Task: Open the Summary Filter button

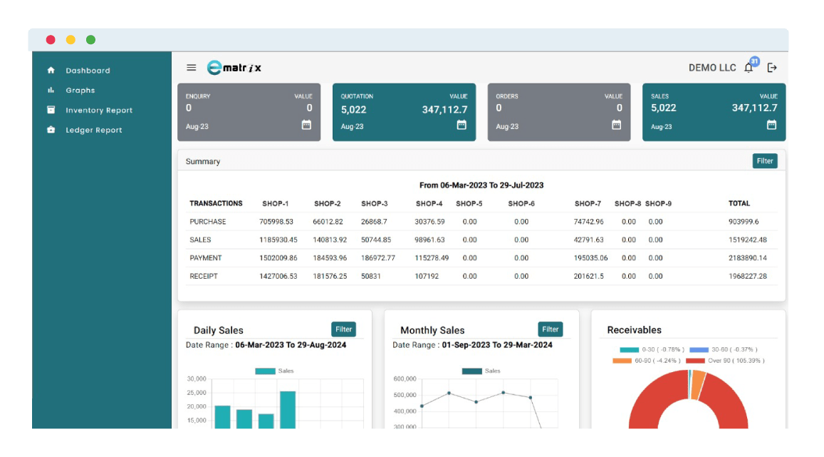Action: [x=765, y=161]
